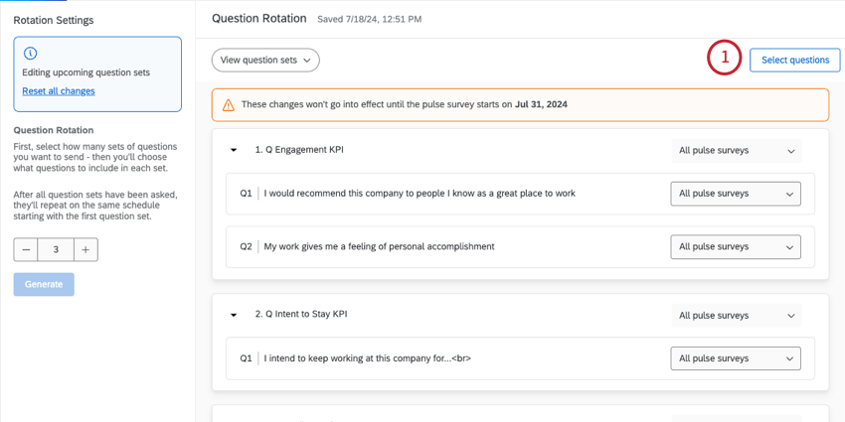Click the info icon in Rotation Settings
This screenshot has height=422, width=845.
(30, 54)
